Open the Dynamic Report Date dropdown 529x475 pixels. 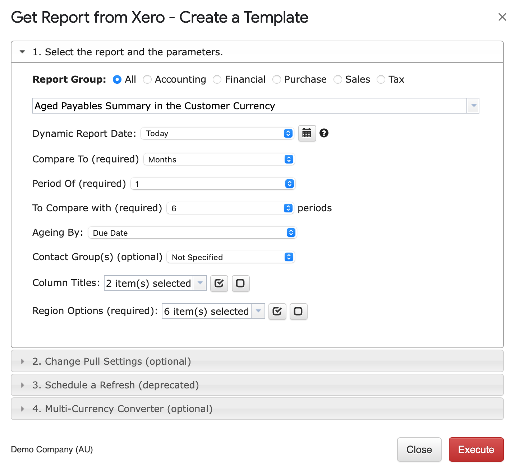click(x=217, y=133)
